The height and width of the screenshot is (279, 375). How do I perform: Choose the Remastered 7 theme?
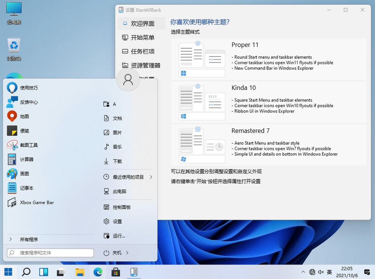268,145
